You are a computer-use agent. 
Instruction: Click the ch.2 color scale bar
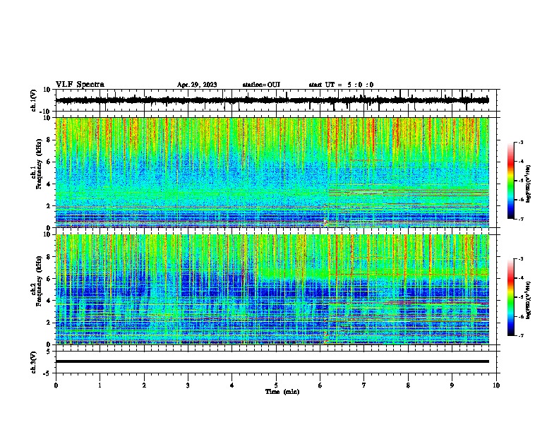(x=510, y=297)
